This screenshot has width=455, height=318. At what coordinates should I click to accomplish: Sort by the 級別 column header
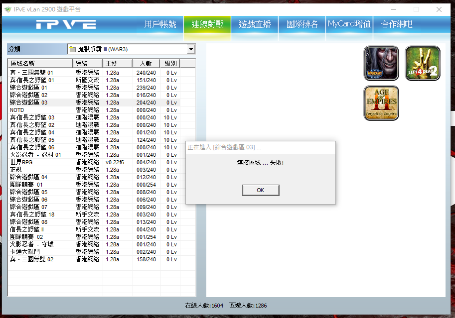[x=170, y=64]
